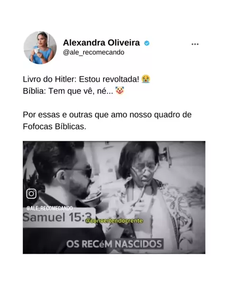Image resolution: width=228 pixels, height=285 pixels.
Task: Click the OS RECéM NASCIDOS caption
Action: [114, 244]
